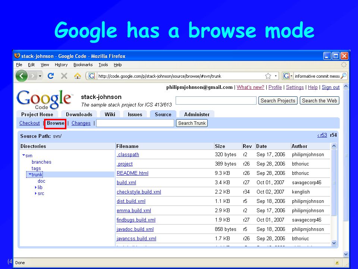The image size is (358, 269).
Task: Open the .classpath file
Action: [128, 155]
